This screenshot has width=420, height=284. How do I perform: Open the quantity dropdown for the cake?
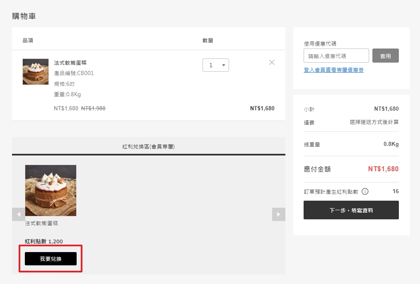(x=215, y=65)
